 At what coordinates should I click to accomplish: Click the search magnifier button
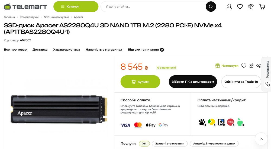coord(211,7)
